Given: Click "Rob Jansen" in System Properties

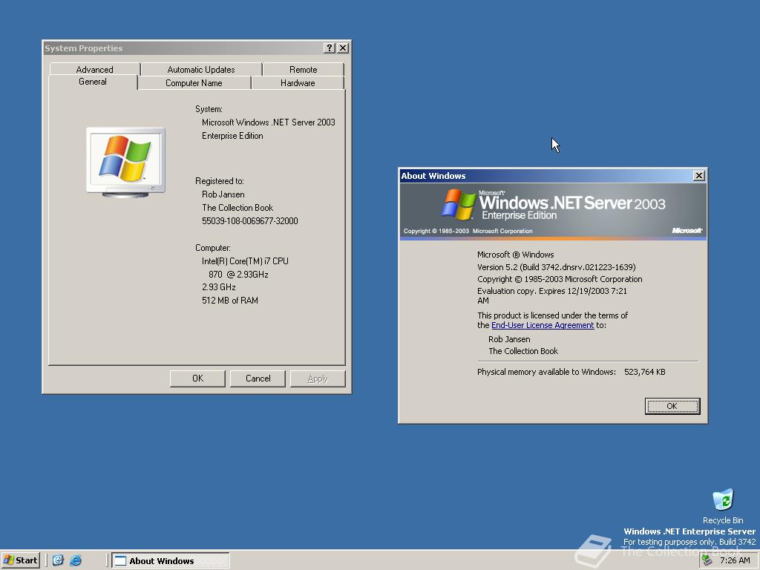Looking at the screenshot, I should [223, 194].
